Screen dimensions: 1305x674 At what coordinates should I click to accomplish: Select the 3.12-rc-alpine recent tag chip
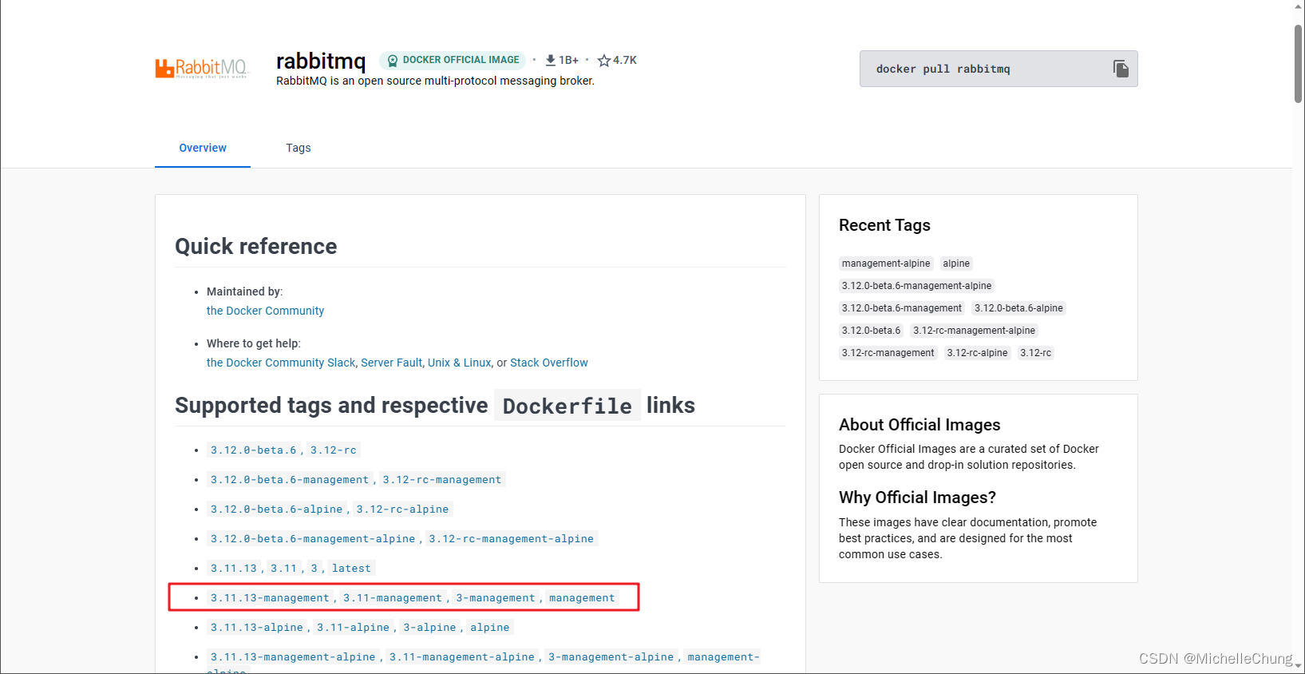(x=977, y=353)
